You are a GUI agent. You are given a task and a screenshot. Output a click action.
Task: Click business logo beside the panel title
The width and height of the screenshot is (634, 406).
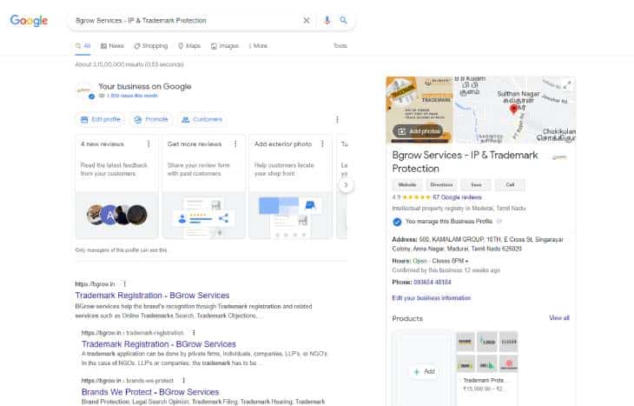click(559, 156)
